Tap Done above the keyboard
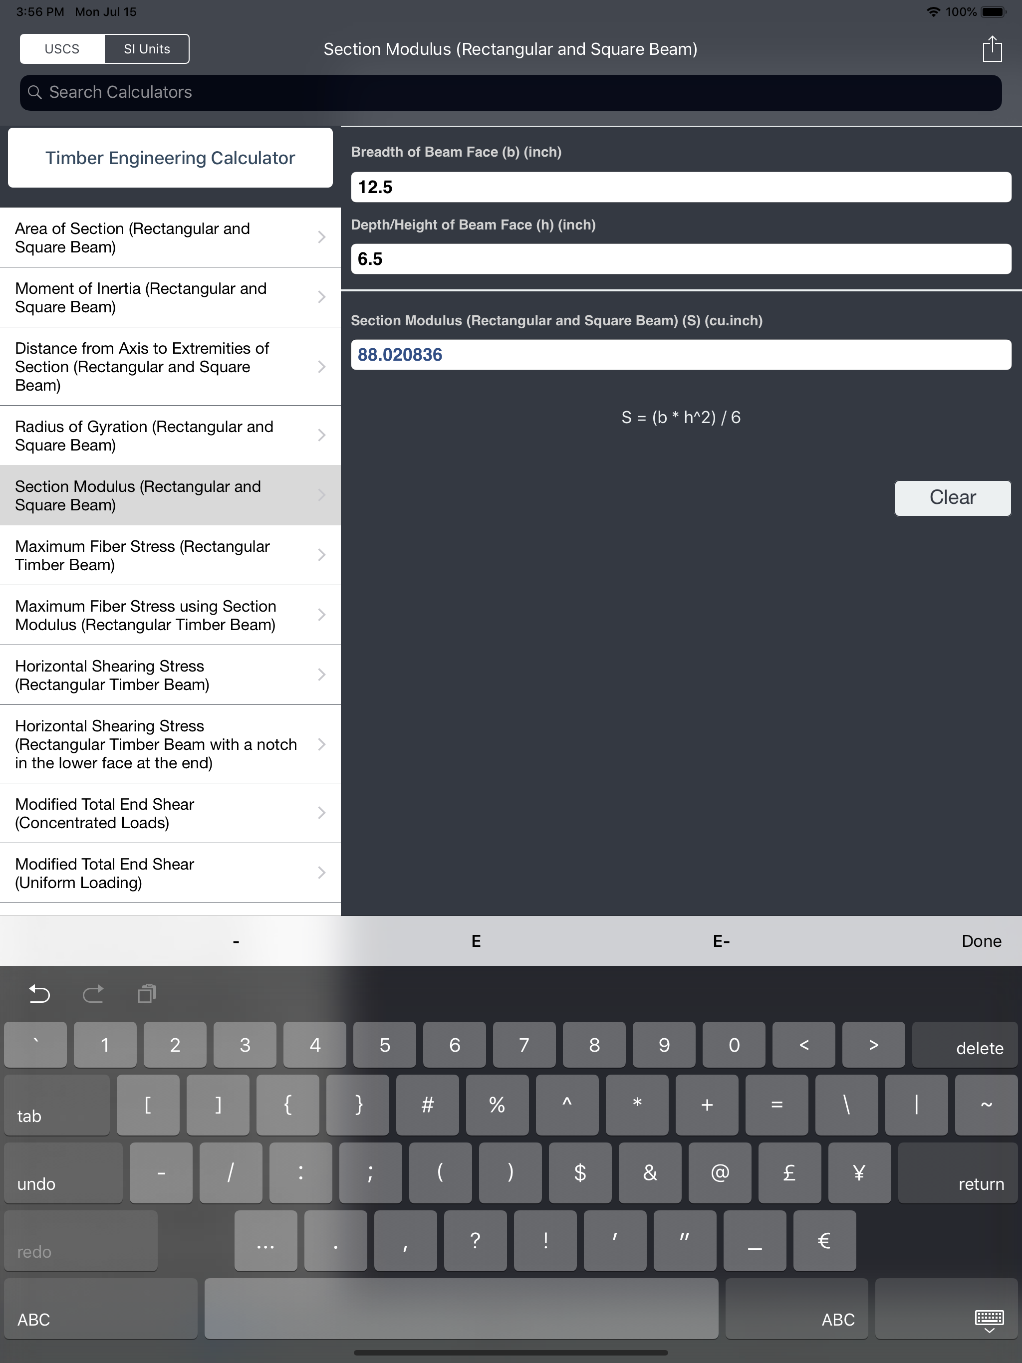This screenshot has width=1022, height=1363. 981,941
